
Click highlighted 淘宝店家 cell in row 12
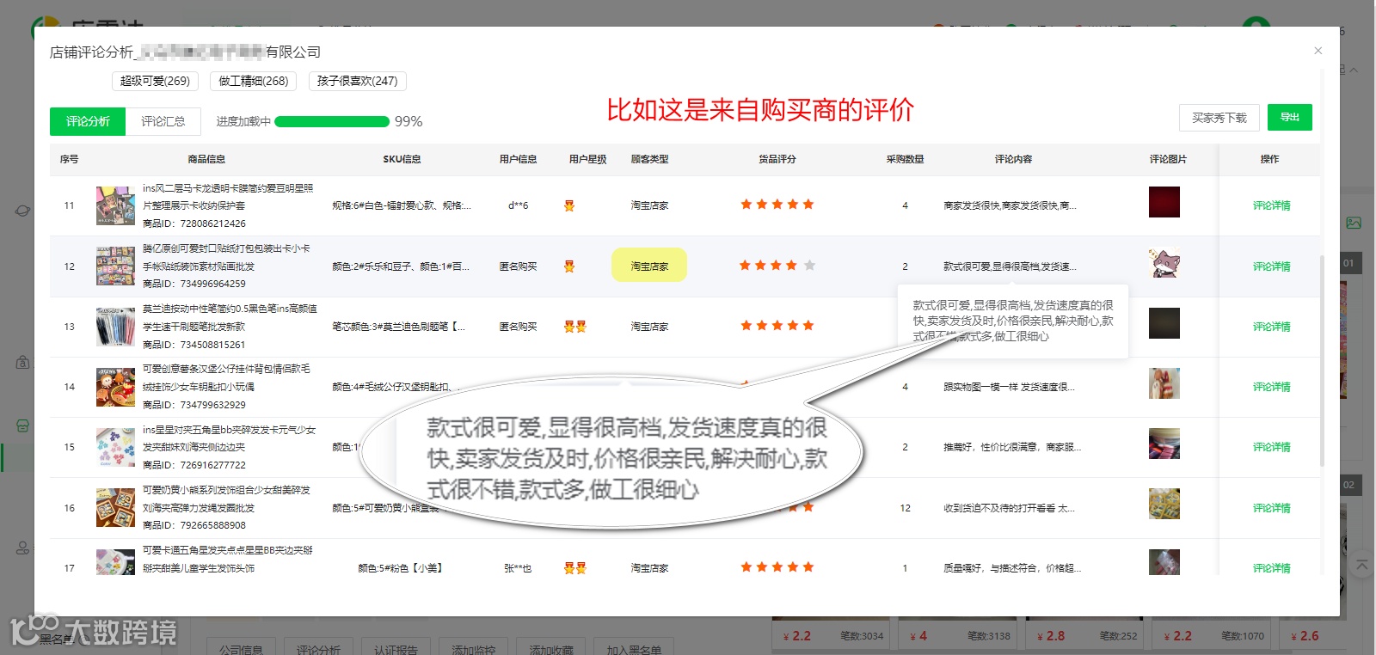[649, 266]
